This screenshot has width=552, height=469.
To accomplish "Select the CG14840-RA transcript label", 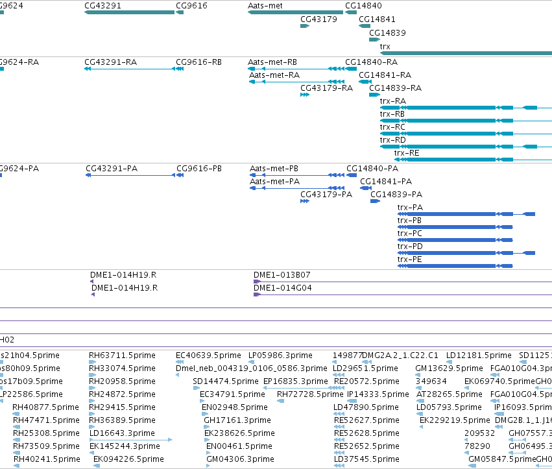I will (372, 62).
